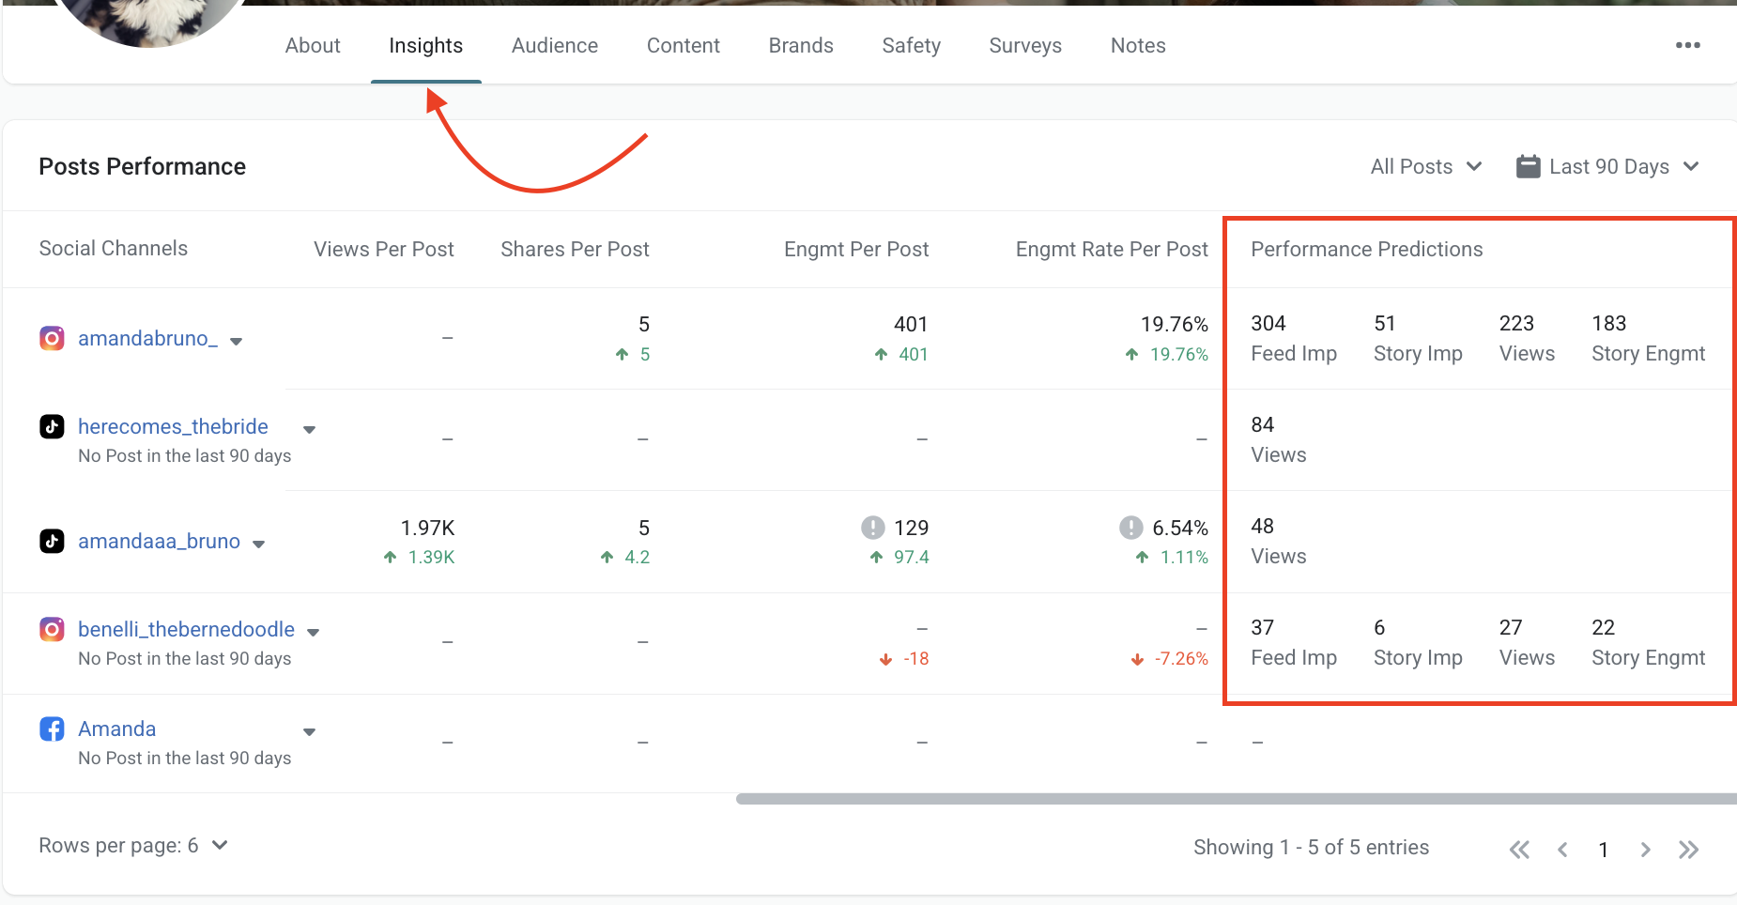Click the Posts Performance heading
The image size is (1737, 905).
click(x=142, y=166)
